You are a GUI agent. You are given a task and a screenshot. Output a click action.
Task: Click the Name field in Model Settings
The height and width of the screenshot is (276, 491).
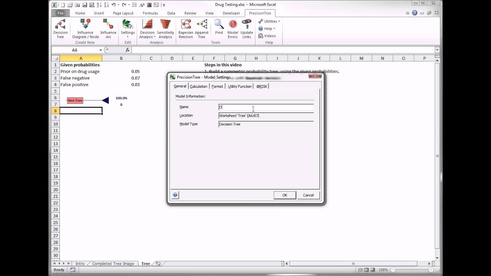266,107
